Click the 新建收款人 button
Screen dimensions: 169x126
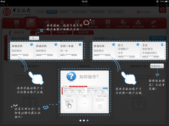(157, 66)
